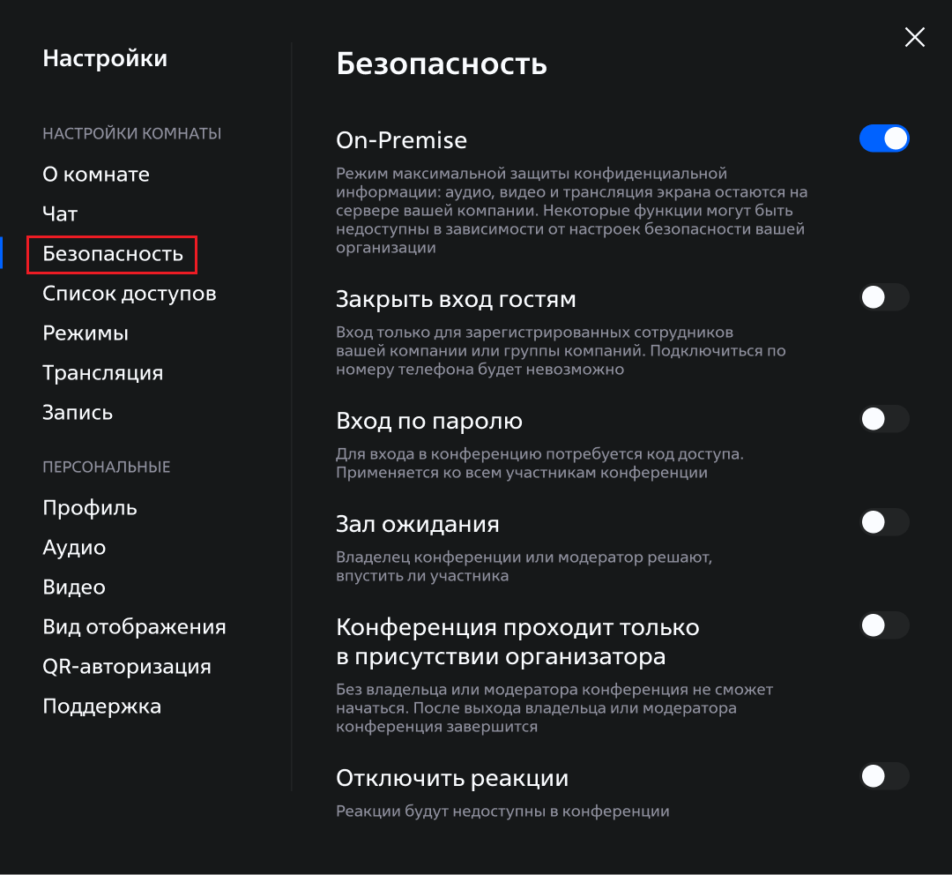Disable the On-Premise toggle

click(884, 138)
